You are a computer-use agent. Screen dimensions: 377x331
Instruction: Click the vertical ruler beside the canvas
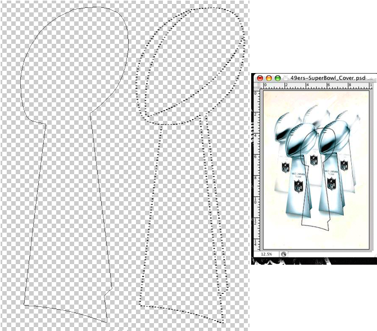click(x=257, y=170)
